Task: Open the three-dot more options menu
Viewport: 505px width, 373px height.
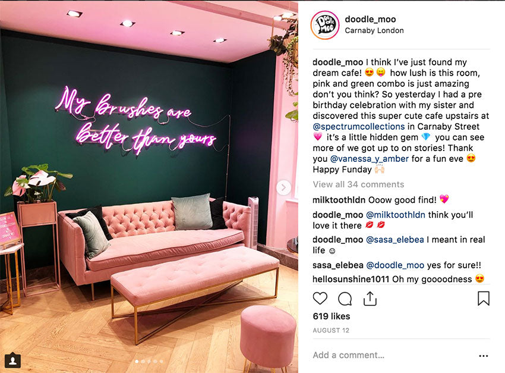Action: click(x=484, y=356)
